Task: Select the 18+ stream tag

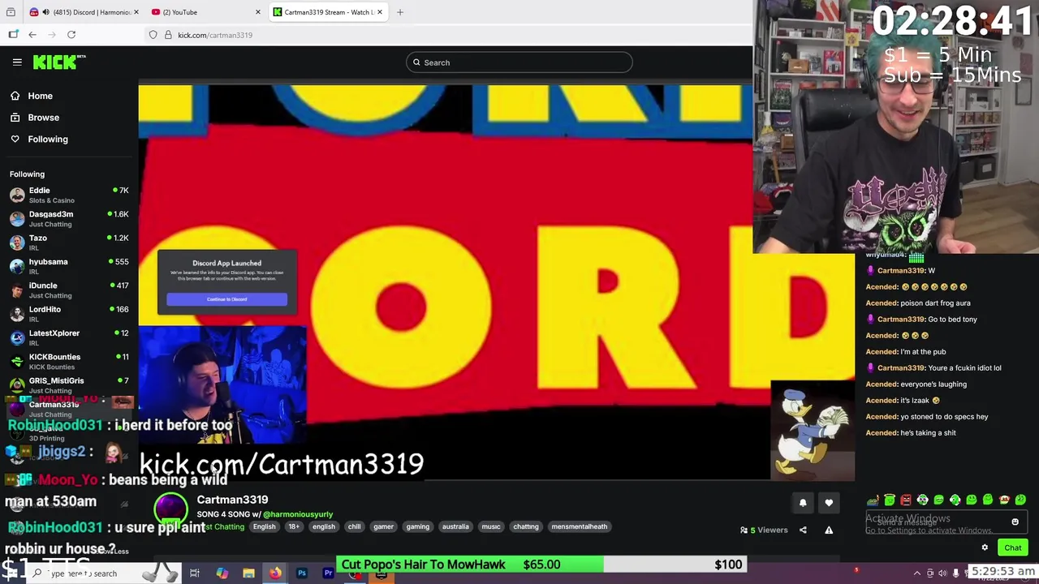Action: (x=294, y=526)
